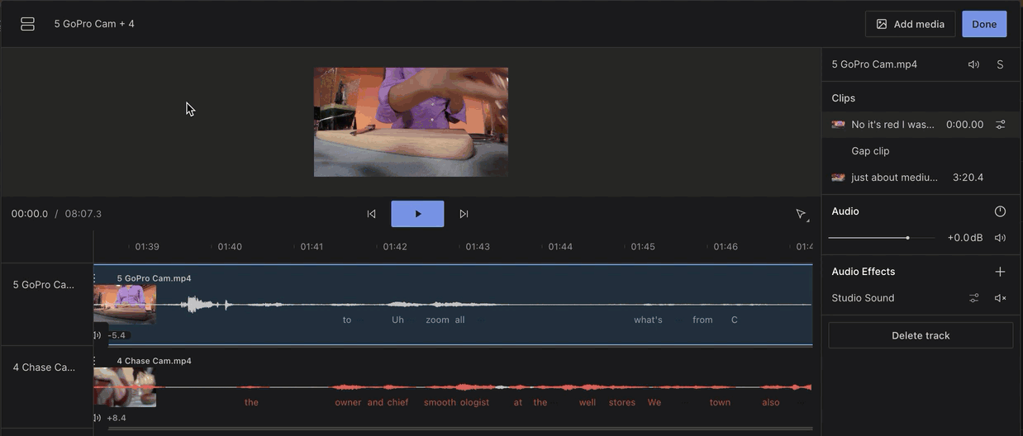Select the Gap clip entry
The width and height of the screenshot is (1023, 436).
pos(870,151)
